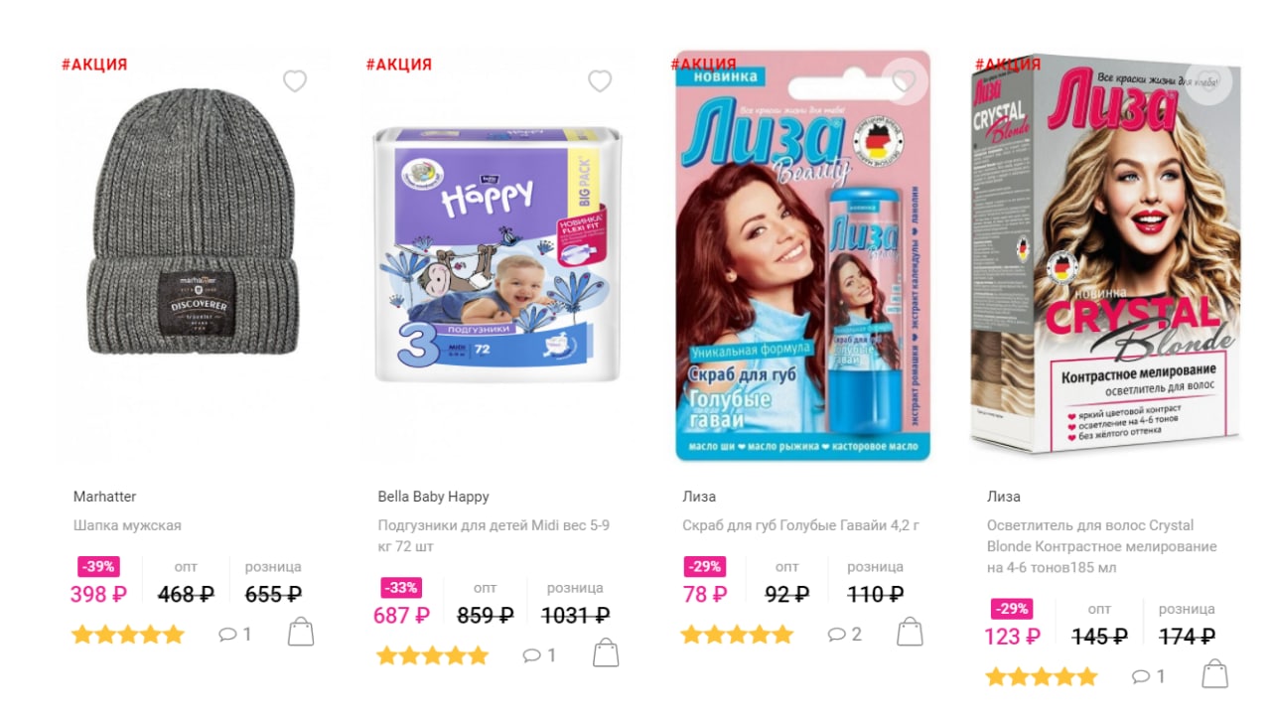Add the Лиза lip scrub to shopping bag

[910, 632]
